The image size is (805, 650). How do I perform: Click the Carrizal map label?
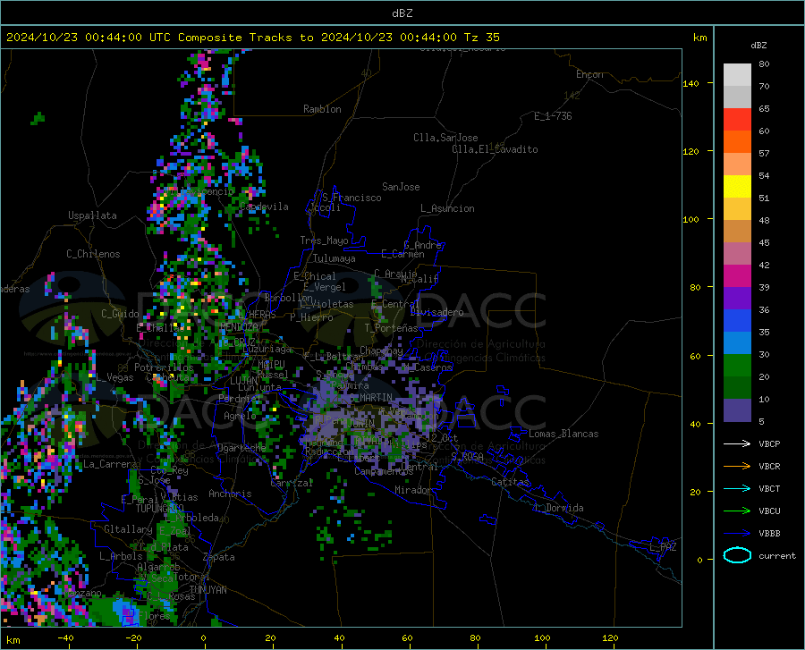292,483
